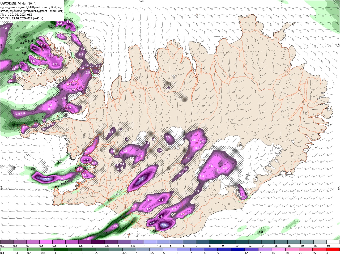Click the 2.1 precipitation value on the map

22,65
